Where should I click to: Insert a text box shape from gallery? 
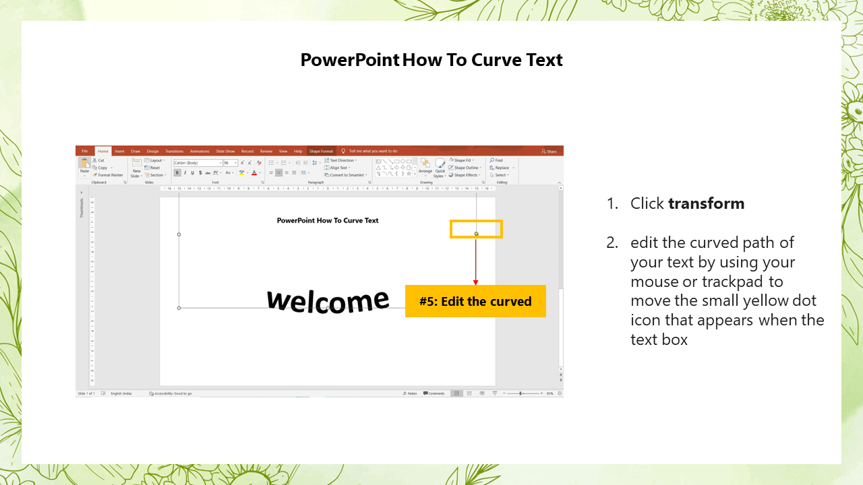[378, 161]
